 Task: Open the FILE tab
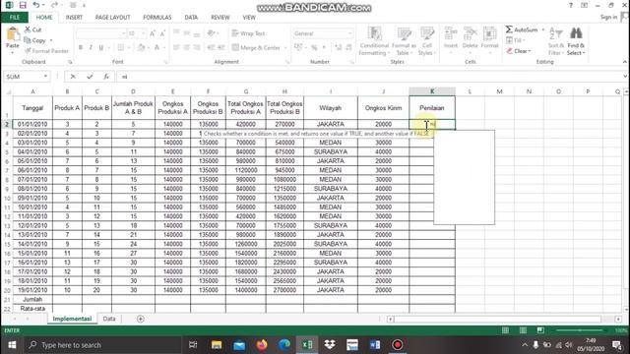click(15, 18)
